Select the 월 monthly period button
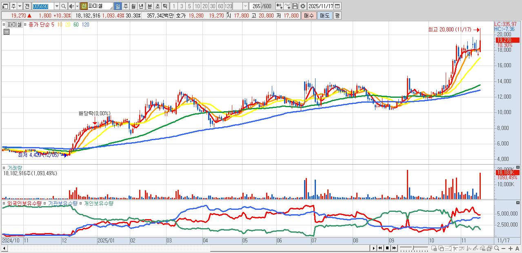This screenshot has height=253, width=522. pyautogui.click(x=133, y=6)
